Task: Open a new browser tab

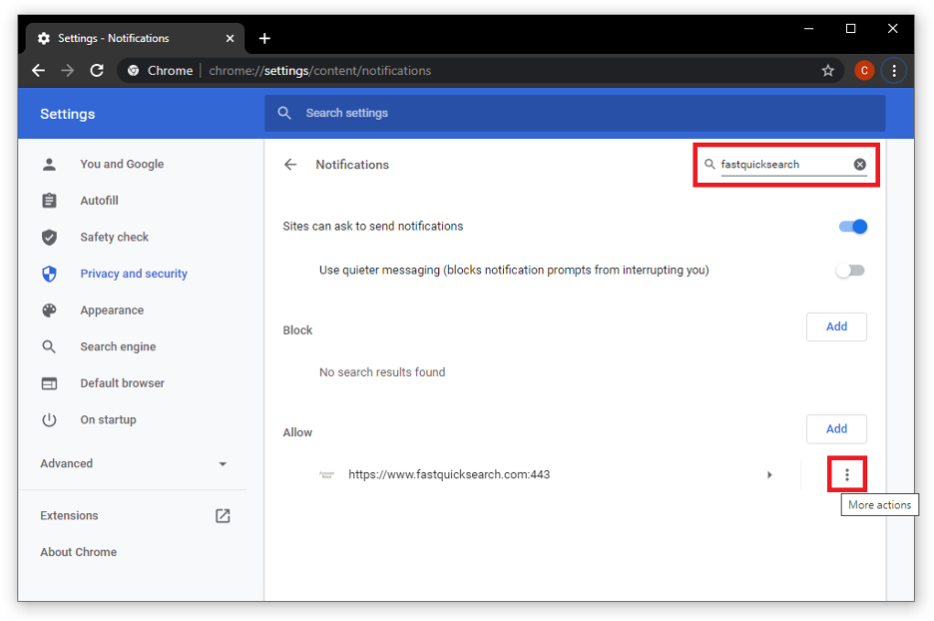Action: (264, 39)
